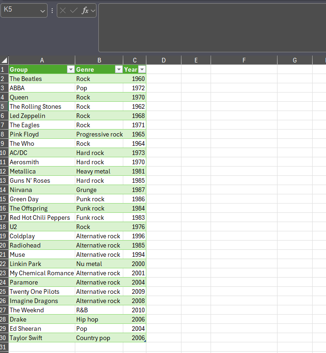
Task: Select the cell Nu metal
Action: pos(99,264)
